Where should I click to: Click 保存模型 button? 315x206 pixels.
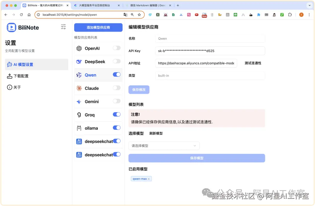point(197,158)
